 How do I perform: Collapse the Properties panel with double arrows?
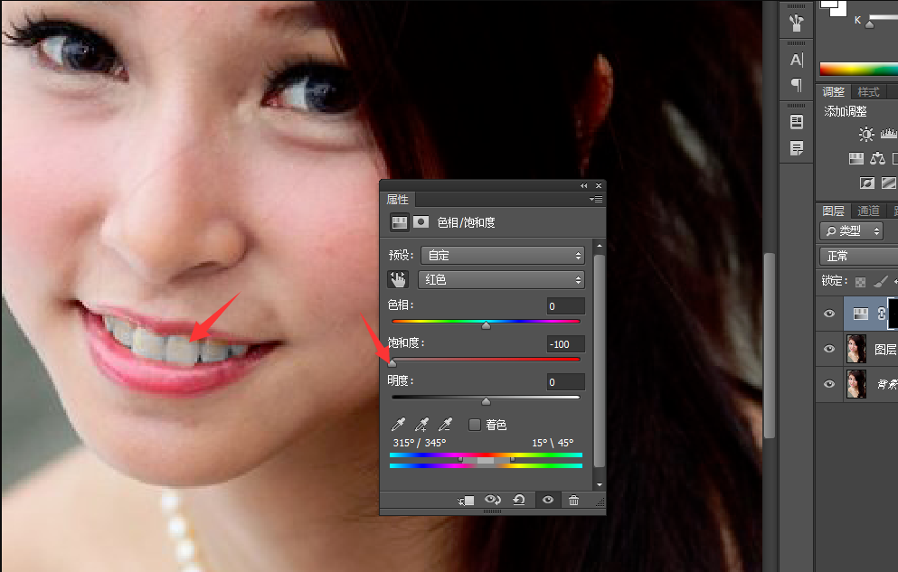[583, 186]
